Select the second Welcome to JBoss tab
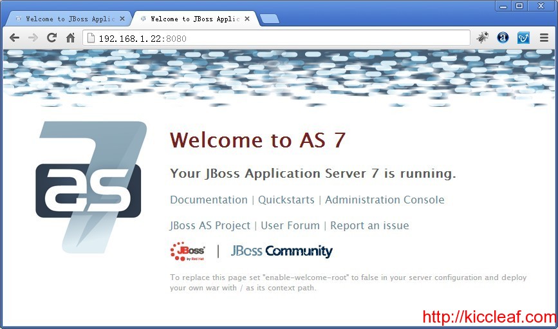 pyautogui.click(x=195, y=19)
